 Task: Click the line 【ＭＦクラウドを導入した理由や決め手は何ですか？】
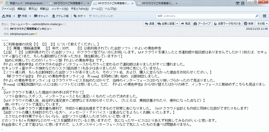43,92
